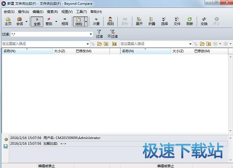This screenshot has width=233, height=168.
Task: Go up one level on left side
Action: [106, 44]
